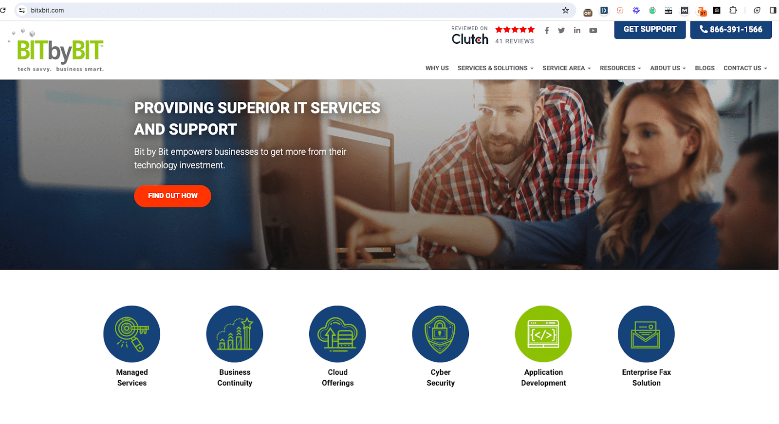
Task: Open the Blogs menu item
Action: click(705, 68)
